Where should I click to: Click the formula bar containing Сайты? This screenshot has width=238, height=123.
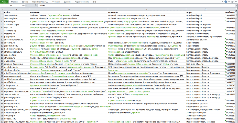(x=136, y=5)
